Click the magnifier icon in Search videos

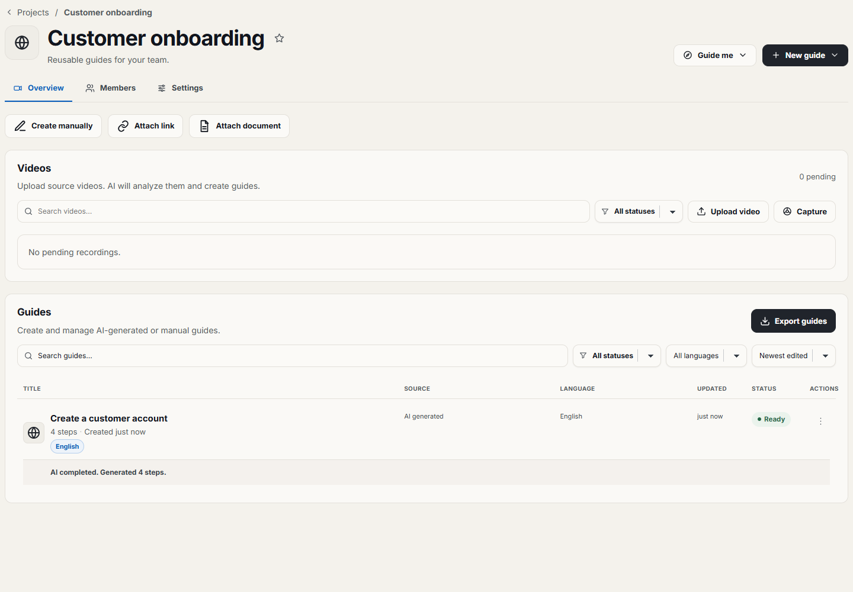[28, 211]
